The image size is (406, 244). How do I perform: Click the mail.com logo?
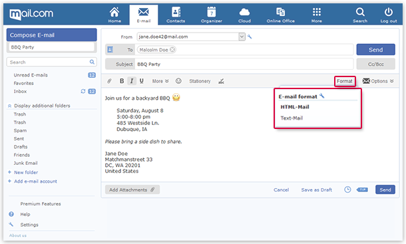[x=31, y=14]
